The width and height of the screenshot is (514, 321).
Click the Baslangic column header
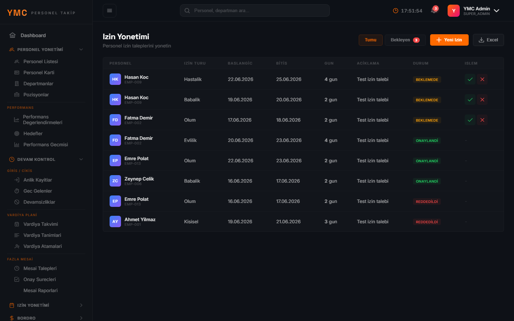(x=240, y=63)
